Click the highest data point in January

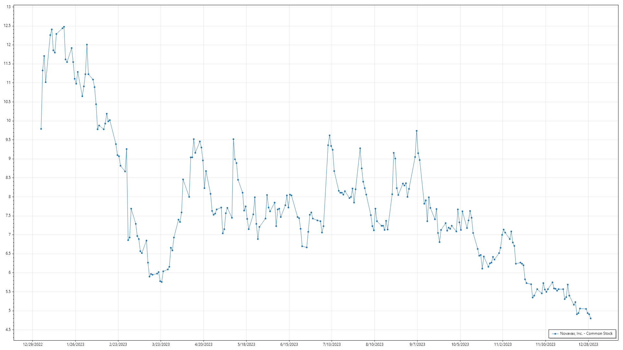point(64,27)
